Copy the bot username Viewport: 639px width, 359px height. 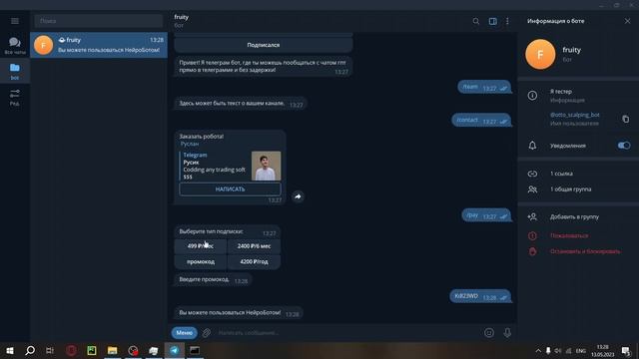(626, 119)
